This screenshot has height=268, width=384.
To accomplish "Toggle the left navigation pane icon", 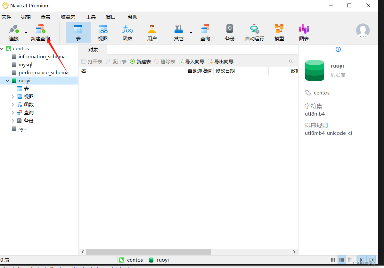I will tap(362, 260).
